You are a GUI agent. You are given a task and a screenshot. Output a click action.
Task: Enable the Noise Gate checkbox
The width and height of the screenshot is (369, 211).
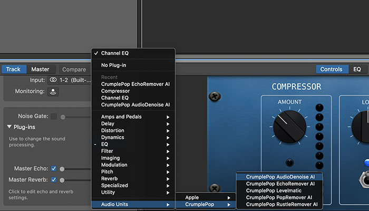point(54,117)
